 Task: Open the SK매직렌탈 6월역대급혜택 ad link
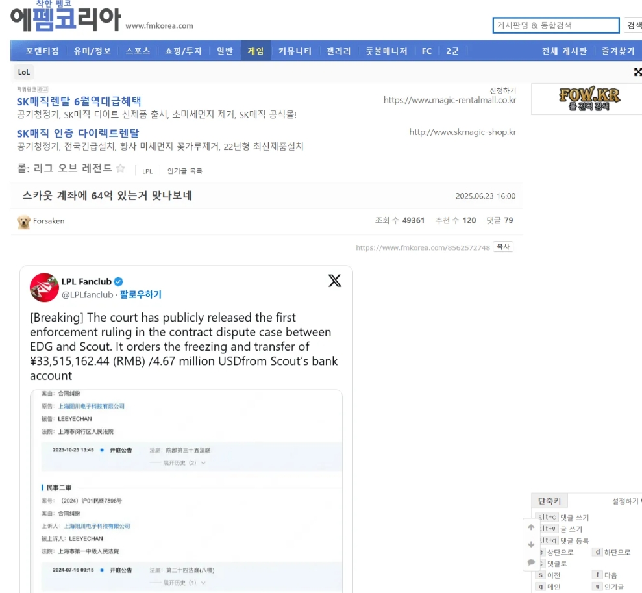click(x=79, y=101)
